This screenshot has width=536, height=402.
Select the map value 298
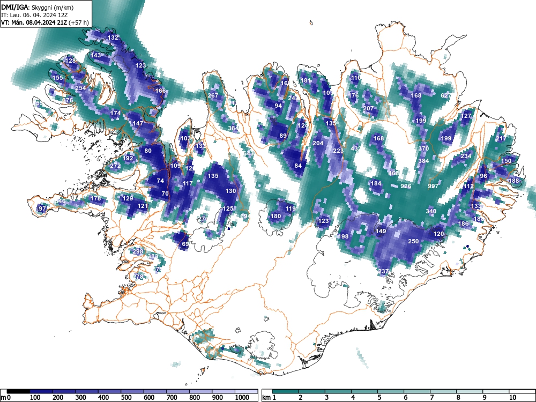(x=138, y=251)
